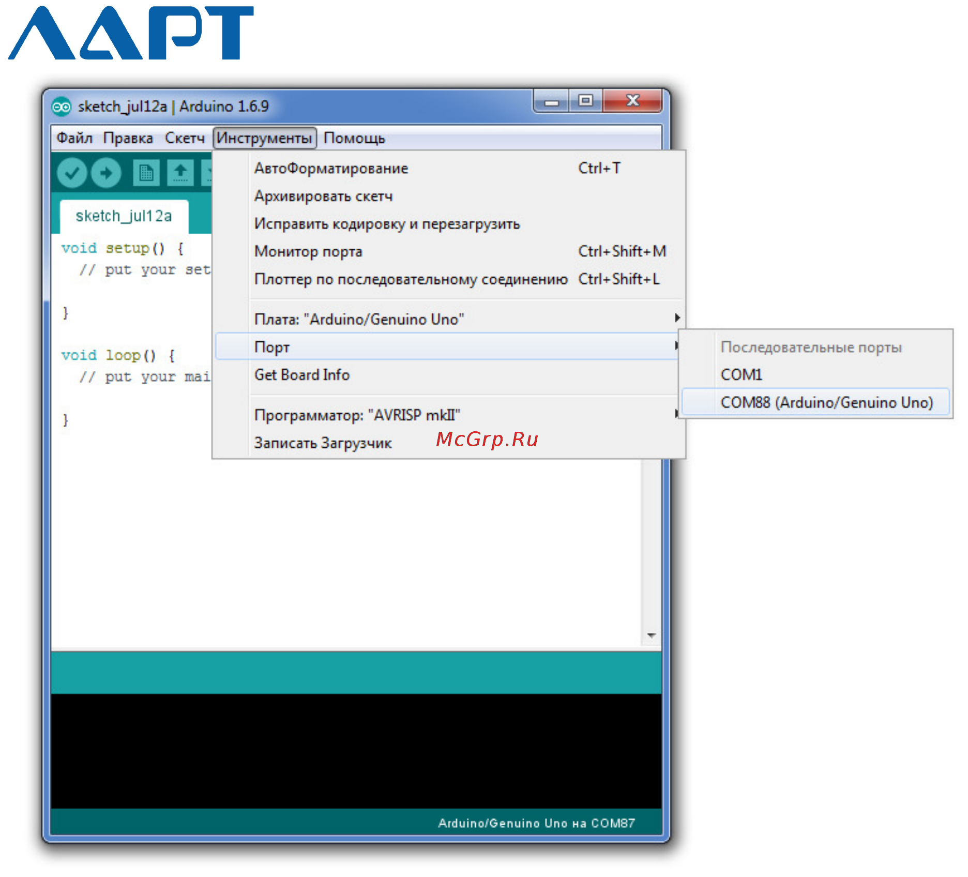Choose АвтоФорматирование from the menu
The height and width of the screenshot is (877, 968).
449,169
